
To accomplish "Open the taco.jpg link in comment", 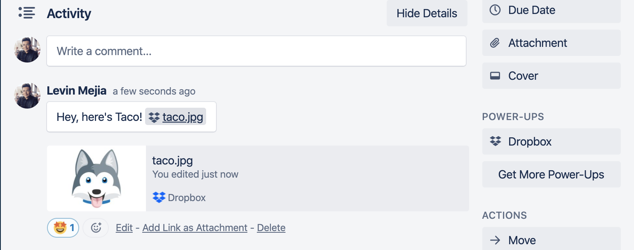I will 183,117.
